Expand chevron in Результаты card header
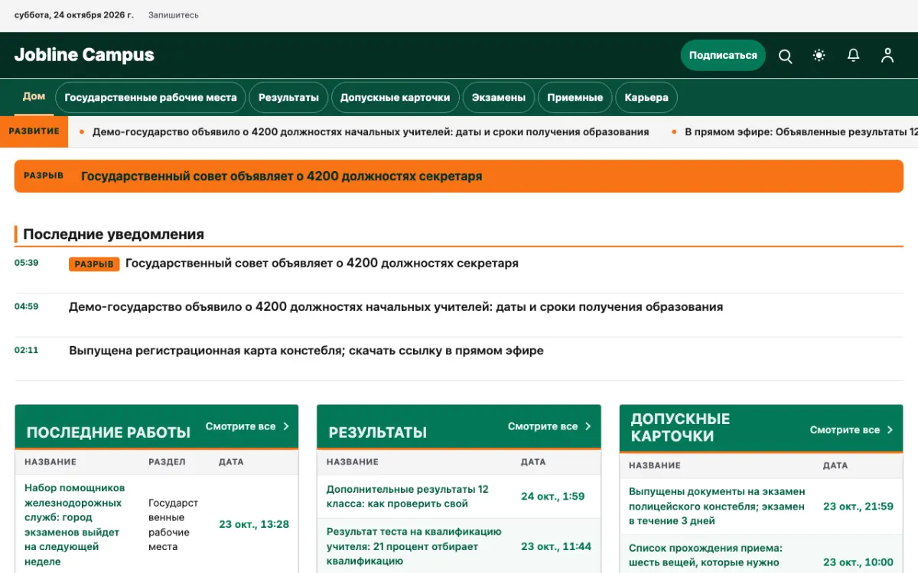 click(588, 426)
